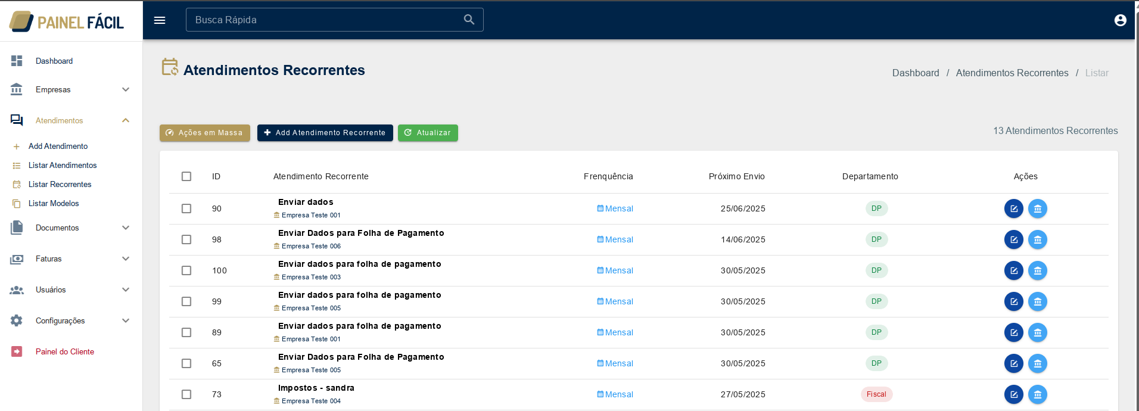Click the green Atualizar button
Viewport: 1139px width, 411px height.
click(428, 133)
